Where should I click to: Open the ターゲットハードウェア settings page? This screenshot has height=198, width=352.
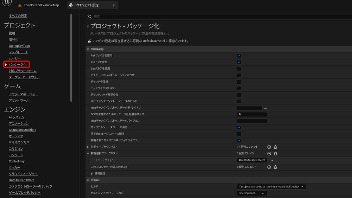pos(24,77)
